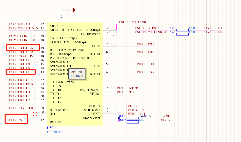Click the no-connect cross on XO pin 8
Viewport: 241px width, 142px height.
coord(35,114)
